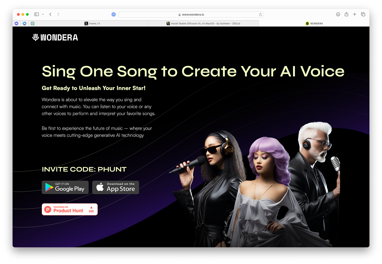The width and height of the screenshot is (382, 264).
Task: Switch to Install Stable Diffusion XL tab
Action: pyautogui.click(x=203, y=23)
